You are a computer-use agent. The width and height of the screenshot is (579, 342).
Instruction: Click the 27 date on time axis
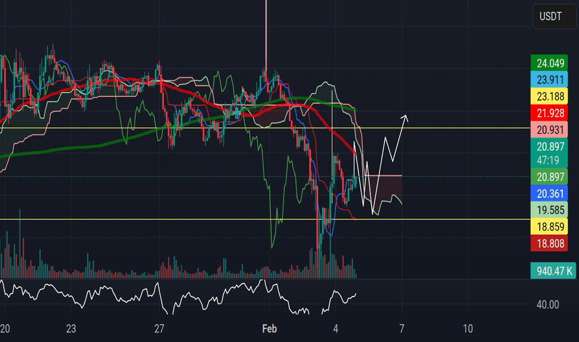pyautogui.click(x=159, y=328)
